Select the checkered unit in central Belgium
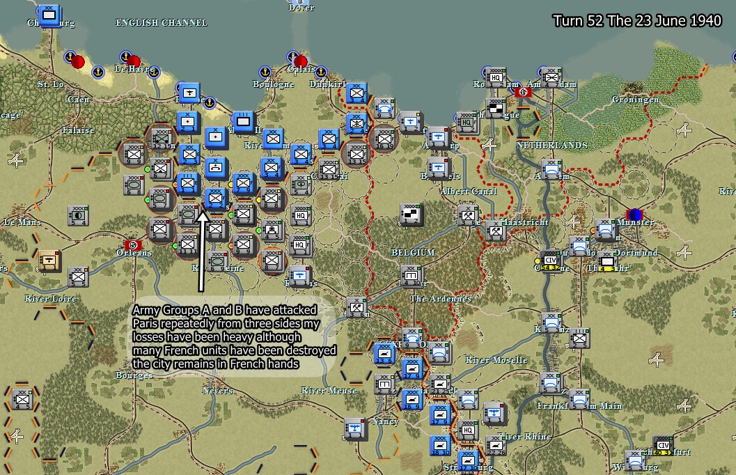 click(x=412, y=215)
